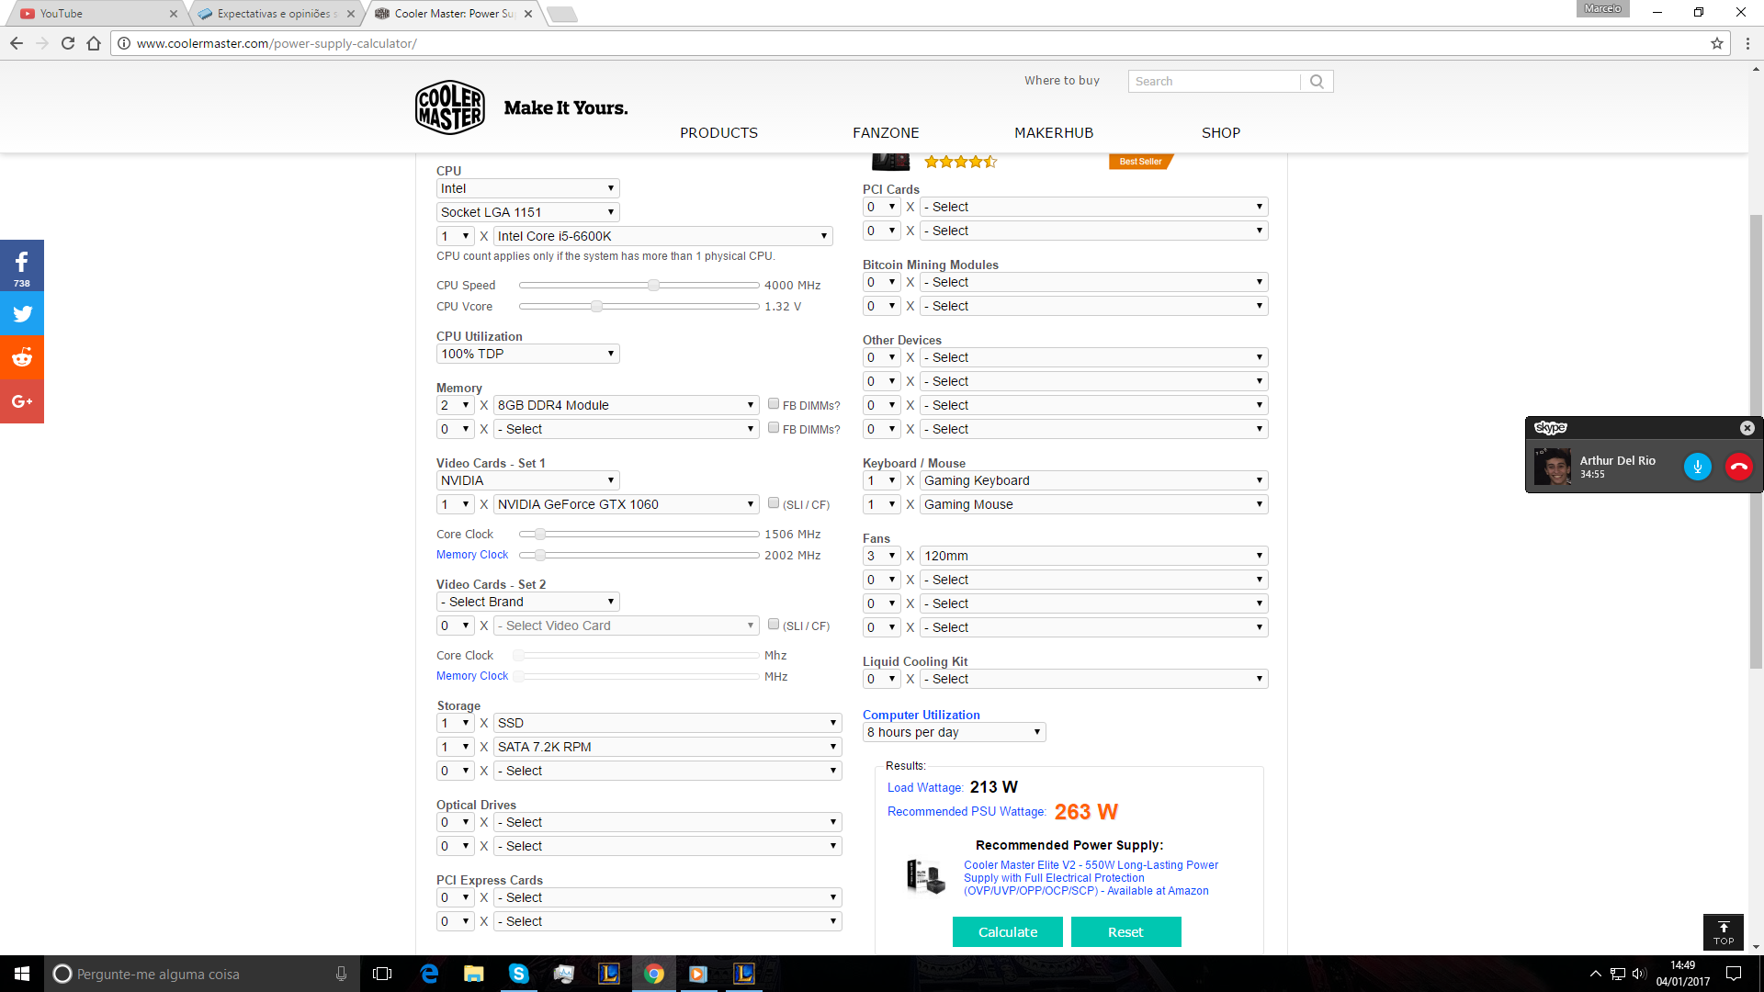Viewport: 1764px width, 992px height.
Task: Reload the page
Action: click(68, 43)
